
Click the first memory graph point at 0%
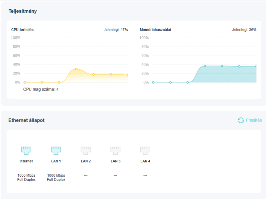coord(153,82)
